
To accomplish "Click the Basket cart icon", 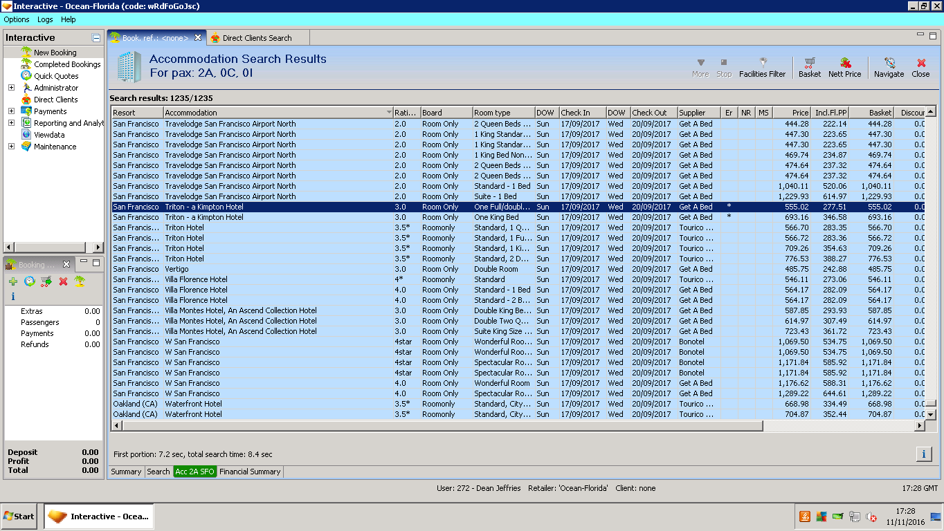I will [x=809, y=67].
